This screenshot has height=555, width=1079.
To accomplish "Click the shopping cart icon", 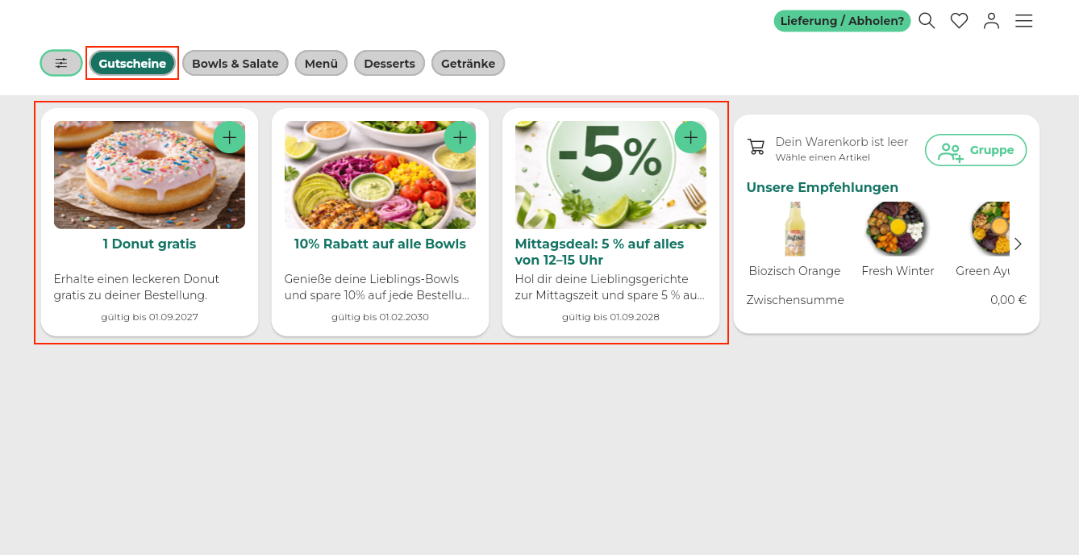I will click(x=756, y=147).
